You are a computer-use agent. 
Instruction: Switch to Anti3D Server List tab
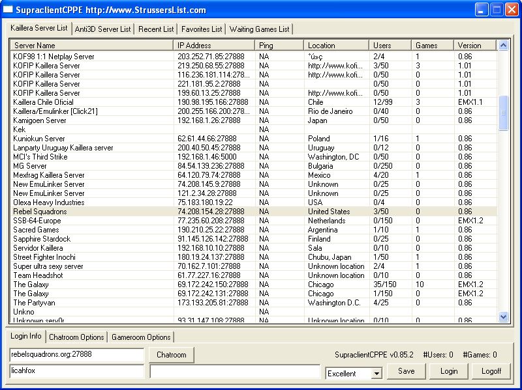tap(103, 29)
